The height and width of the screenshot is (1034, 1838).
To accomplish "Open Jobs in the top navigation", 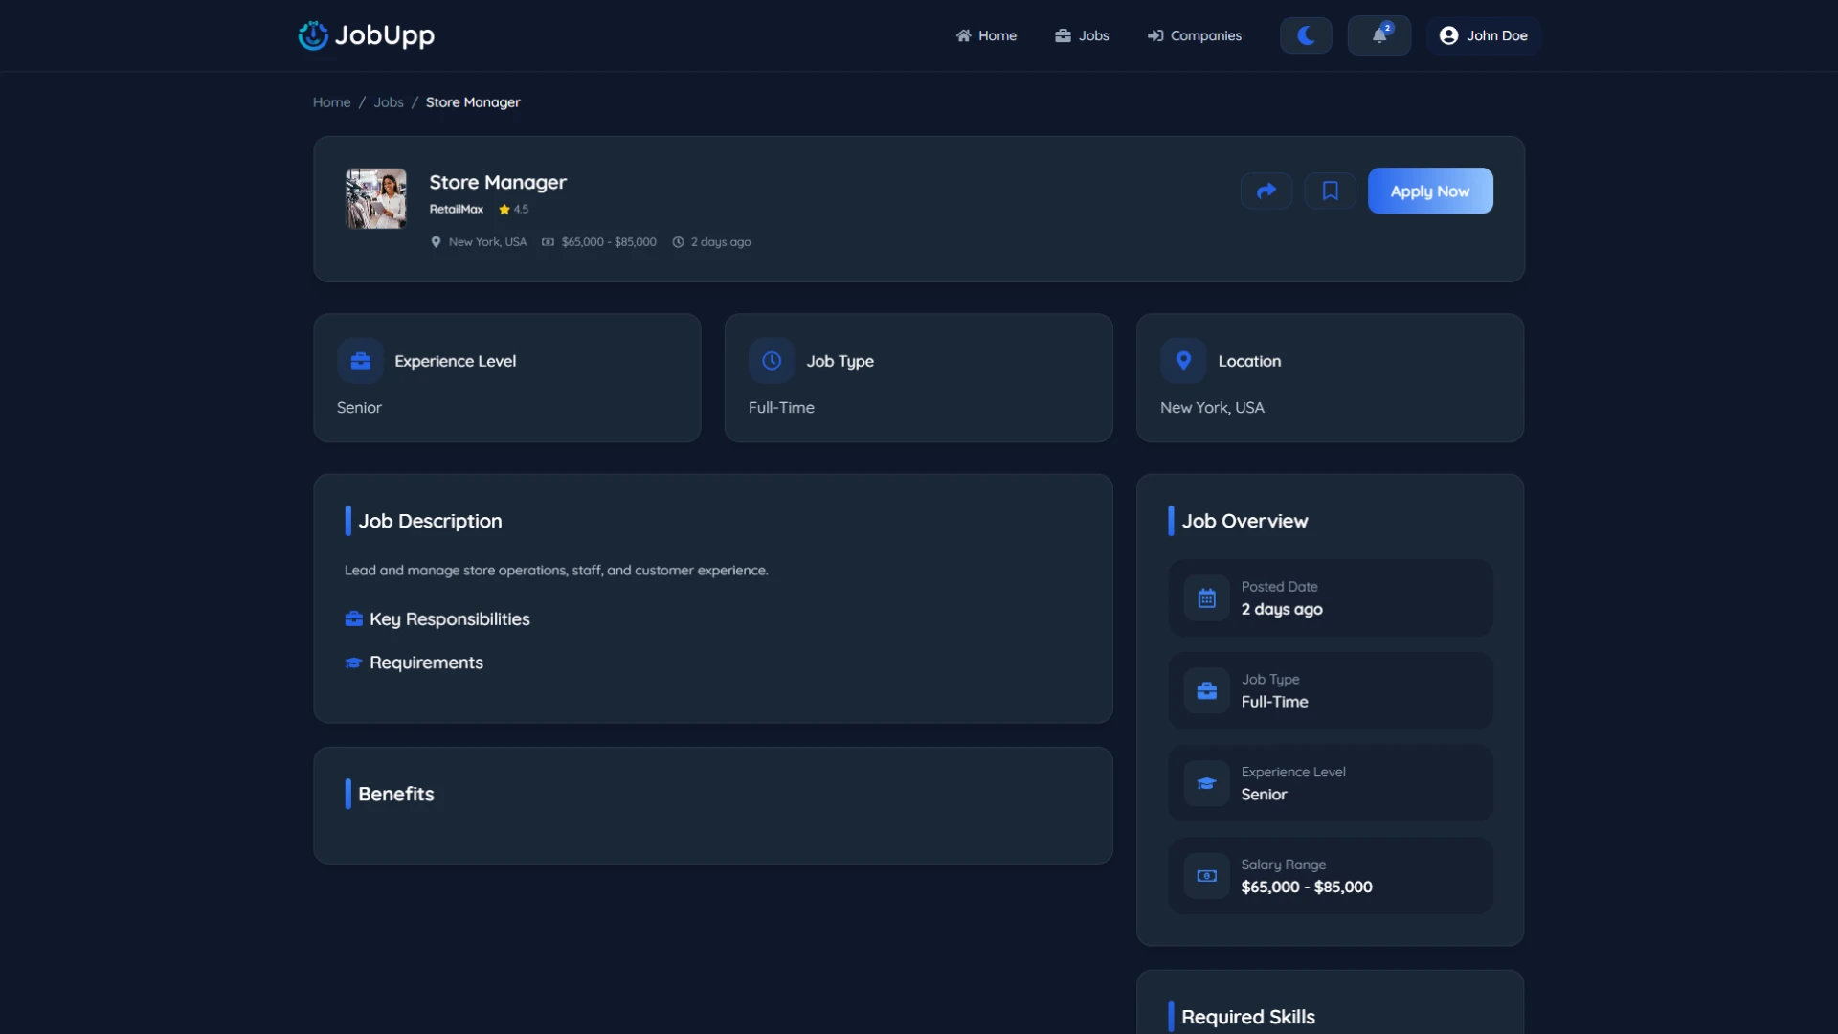I will coord(1082,35).
